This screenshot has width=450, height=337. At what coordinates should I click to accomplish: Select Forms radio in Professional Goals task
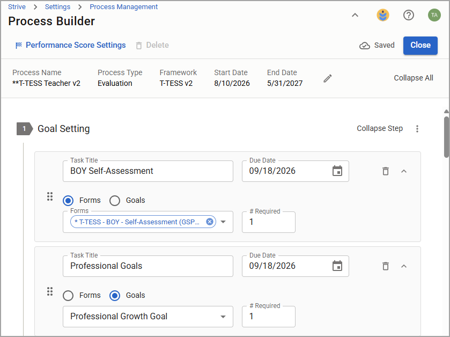(x=68, y=295)
